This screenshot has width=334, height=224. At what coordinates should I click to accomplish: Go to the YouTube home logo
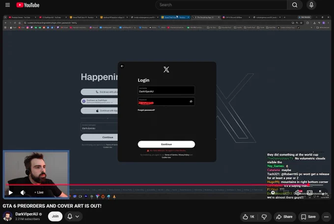tap(28, 5)
